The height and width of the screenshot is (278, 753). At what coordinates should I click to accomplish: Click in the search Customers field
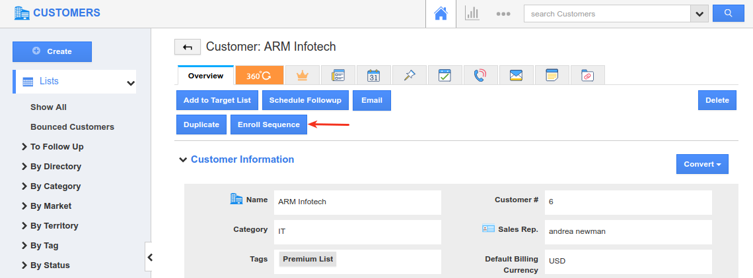pos(606,14)
